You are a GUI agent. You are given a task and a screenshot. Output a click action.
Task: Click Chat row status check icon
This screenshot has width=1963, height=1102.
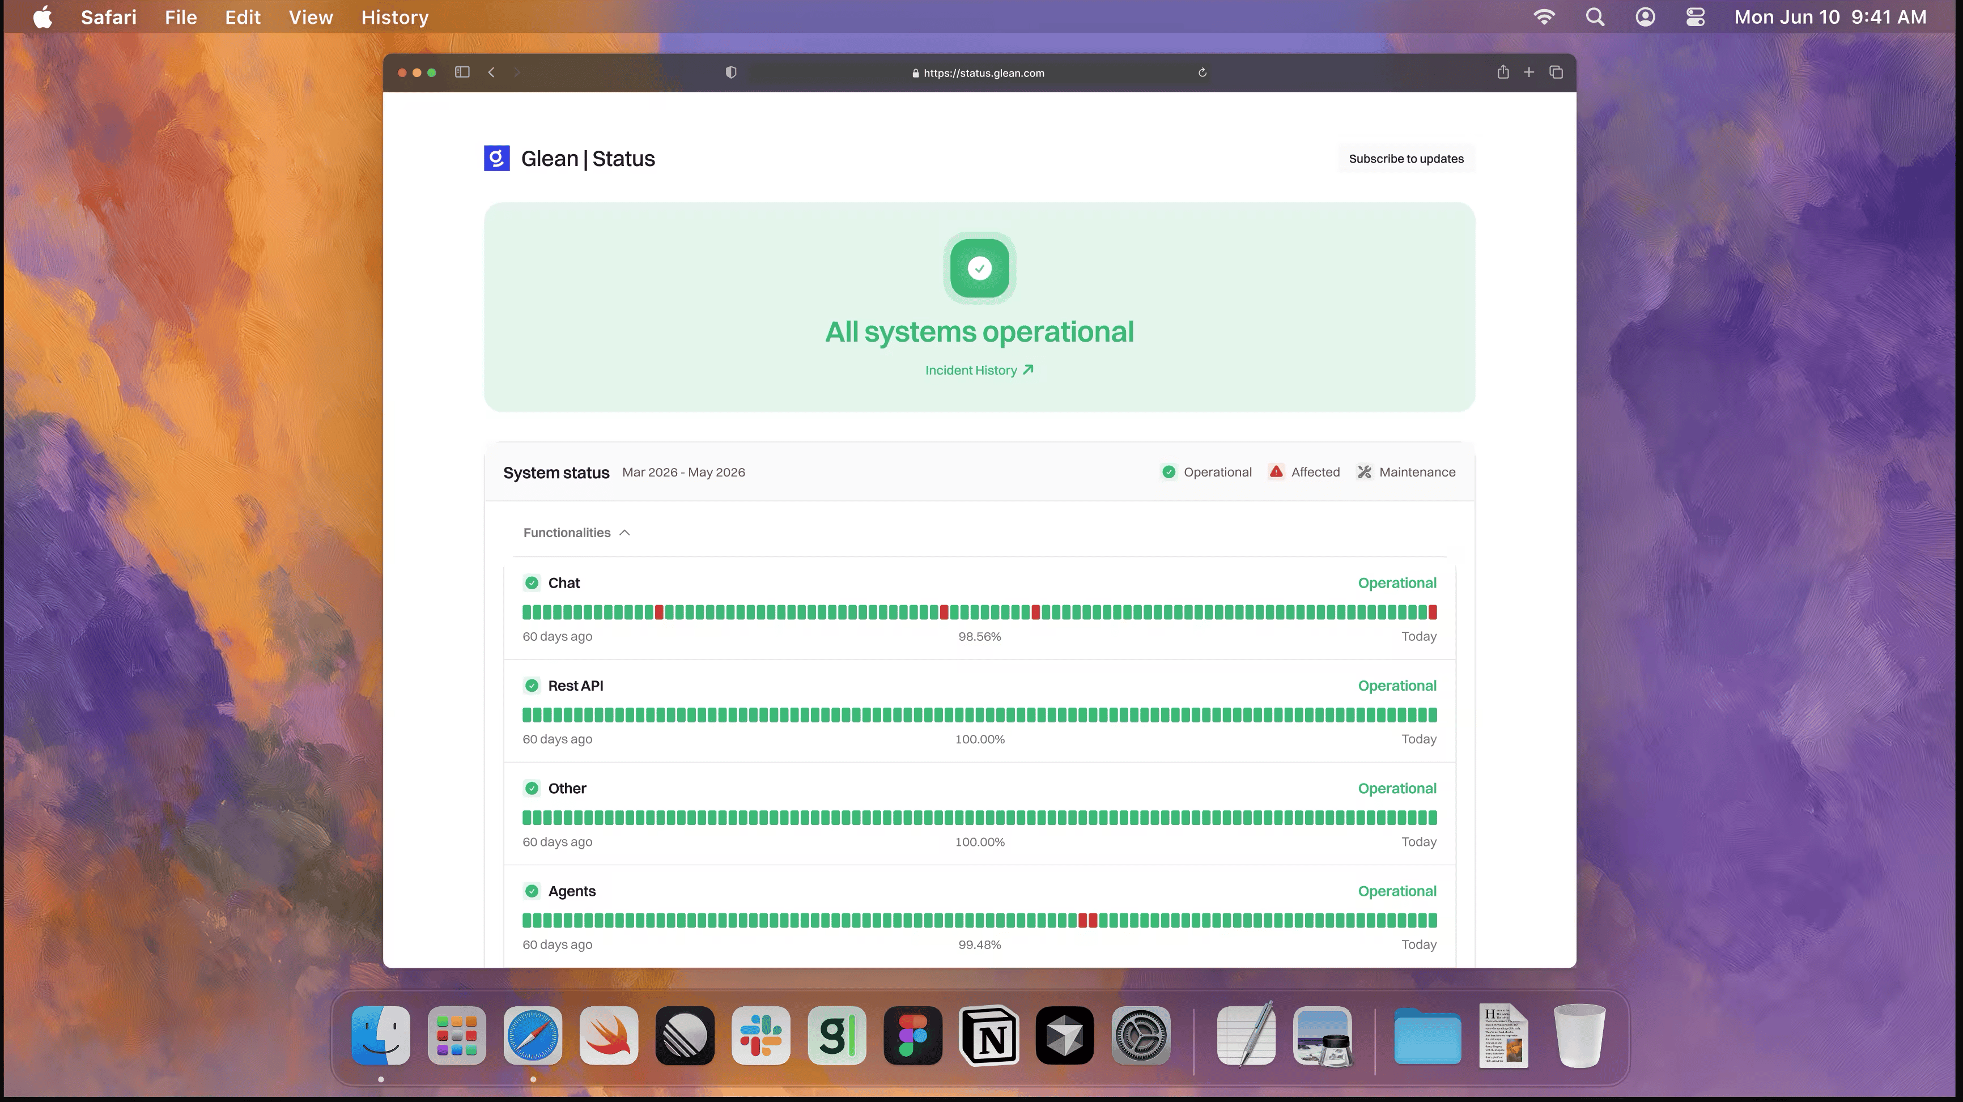click(x=532, y=583)
